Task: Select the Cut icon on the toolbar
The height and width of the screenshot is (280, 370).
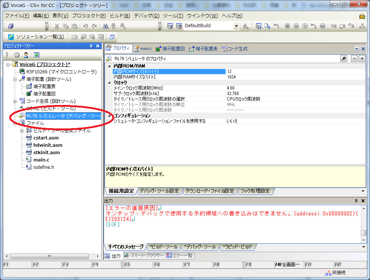Action: pos(57,26)
